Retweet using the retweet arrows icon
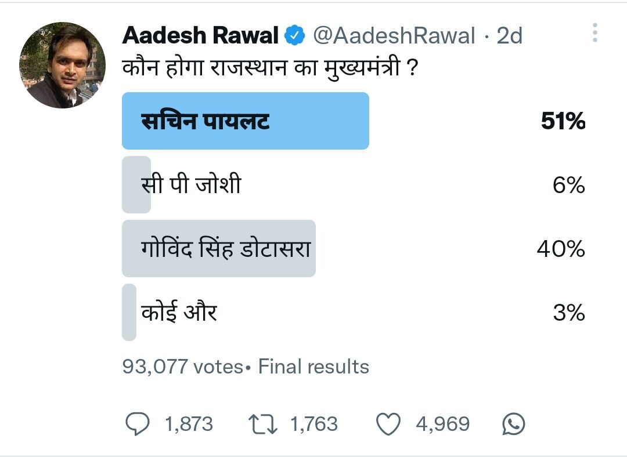Viewport: 627px width, 457px height. tap(262, 424)
